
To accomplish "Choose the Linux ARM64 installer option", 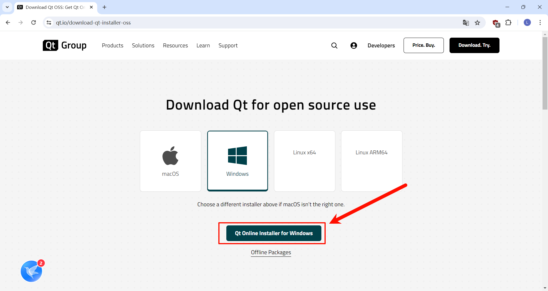I will [371, 161].
